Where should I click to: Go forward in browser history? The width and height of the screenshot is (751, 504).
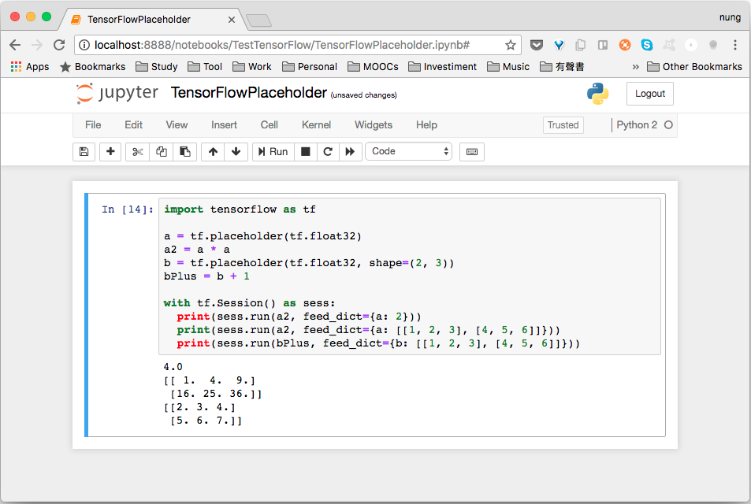pyautogui.click(x=37, y=45)
